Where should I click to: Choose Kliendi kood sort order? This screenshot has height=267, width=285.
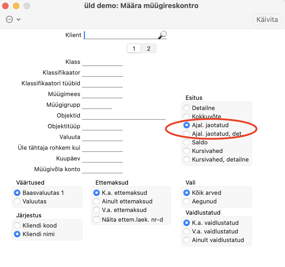click(17, 225)
